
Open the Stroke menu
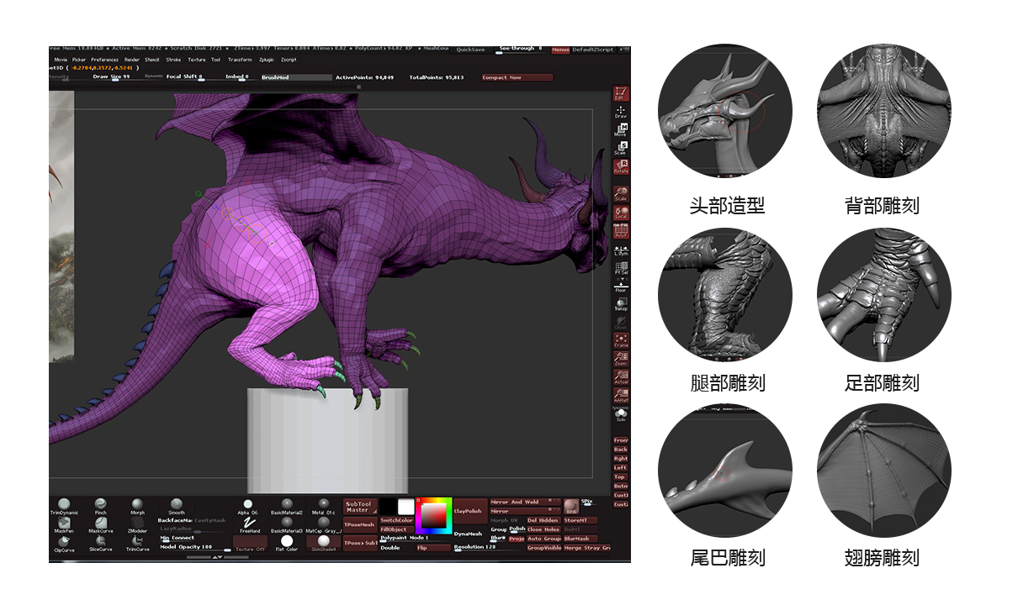(173, 60)
